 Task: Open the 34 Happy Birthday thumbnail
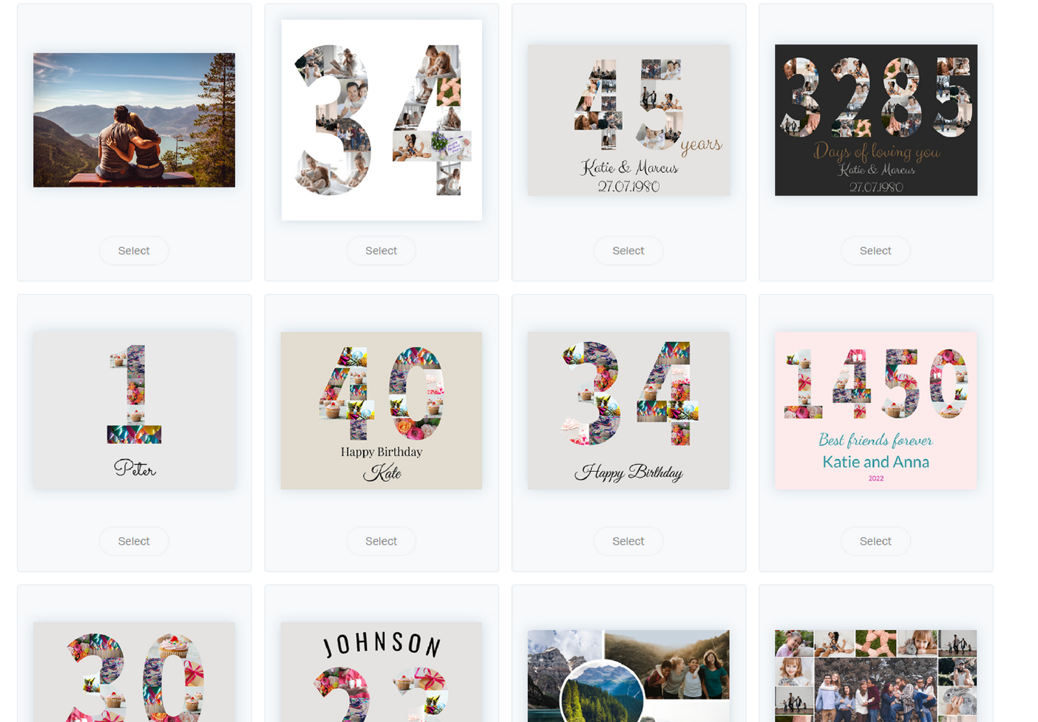[629, 410]
